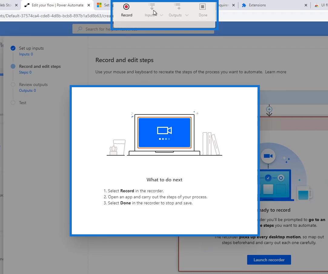The width and height of the screenshot is (328, 274).
Task: Open the Learn more link
Action: click(275, 72)
